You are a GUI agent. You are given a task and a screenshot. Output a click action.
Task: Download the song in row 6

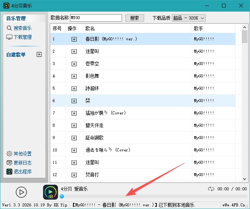point(74,101)
